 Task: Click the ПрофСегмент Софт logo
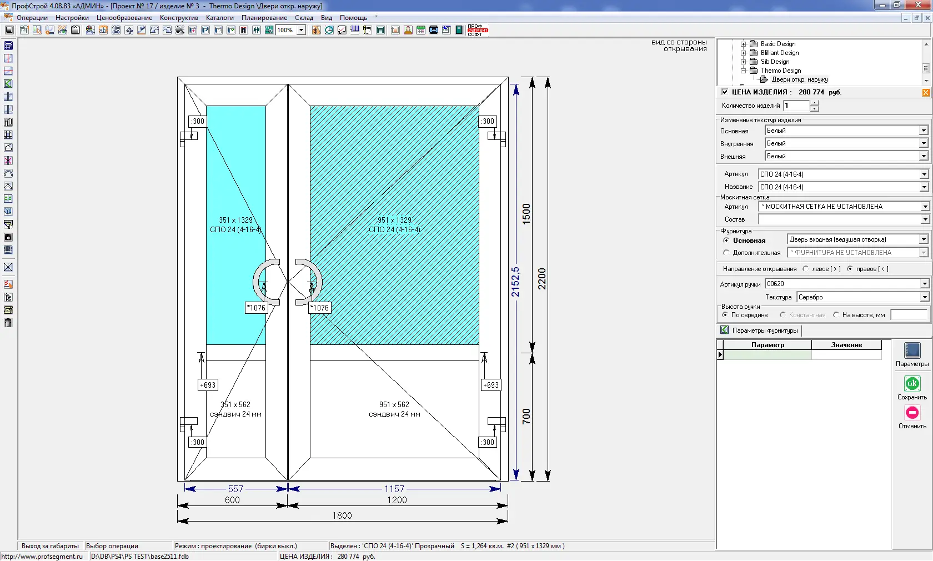click(477, 30)
